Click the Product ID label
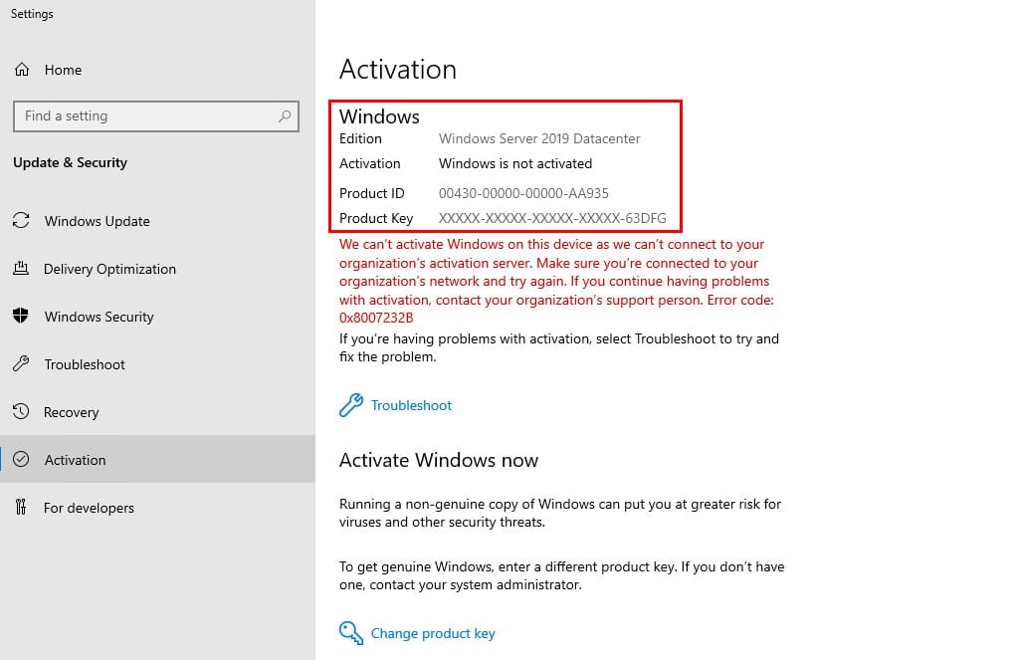1019x660 pixels. [372, 193]
